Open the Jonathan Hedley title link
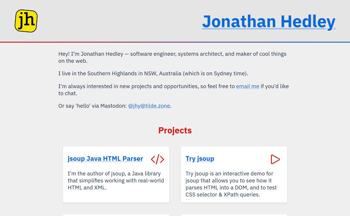The height and width of the screenshot is (216, 350). pyautogui.click(x=269, y=21)
